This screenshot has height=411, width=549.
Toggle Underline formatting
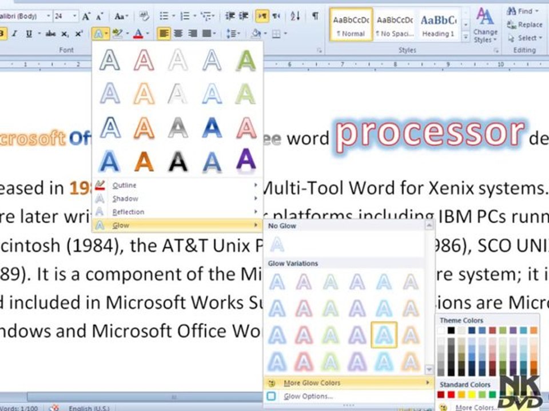tap(29, 34)
